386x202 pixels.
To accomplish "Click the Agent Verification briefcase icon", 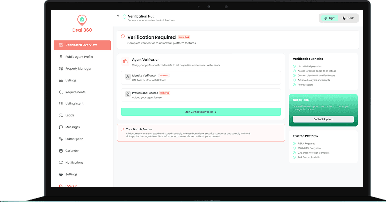I will (x=125, y=61).
